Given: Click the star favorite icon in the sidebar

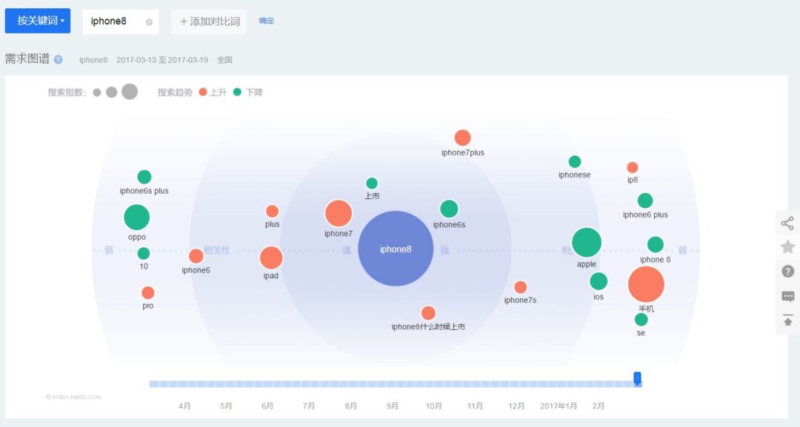Looking at the screenshot, I should pos(787,246).
